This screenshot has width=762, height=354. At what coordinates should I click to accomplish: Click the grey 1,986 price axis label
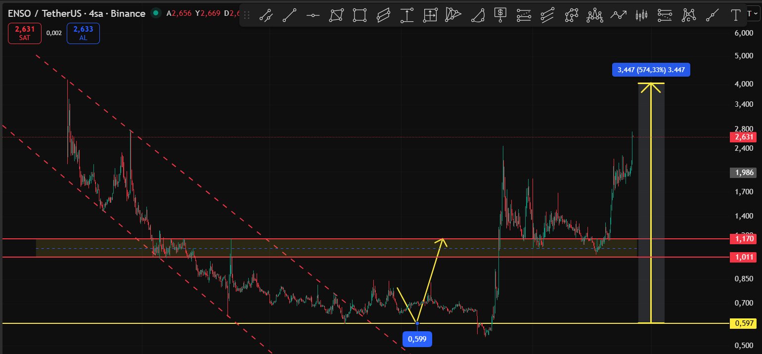coord(743,173)
